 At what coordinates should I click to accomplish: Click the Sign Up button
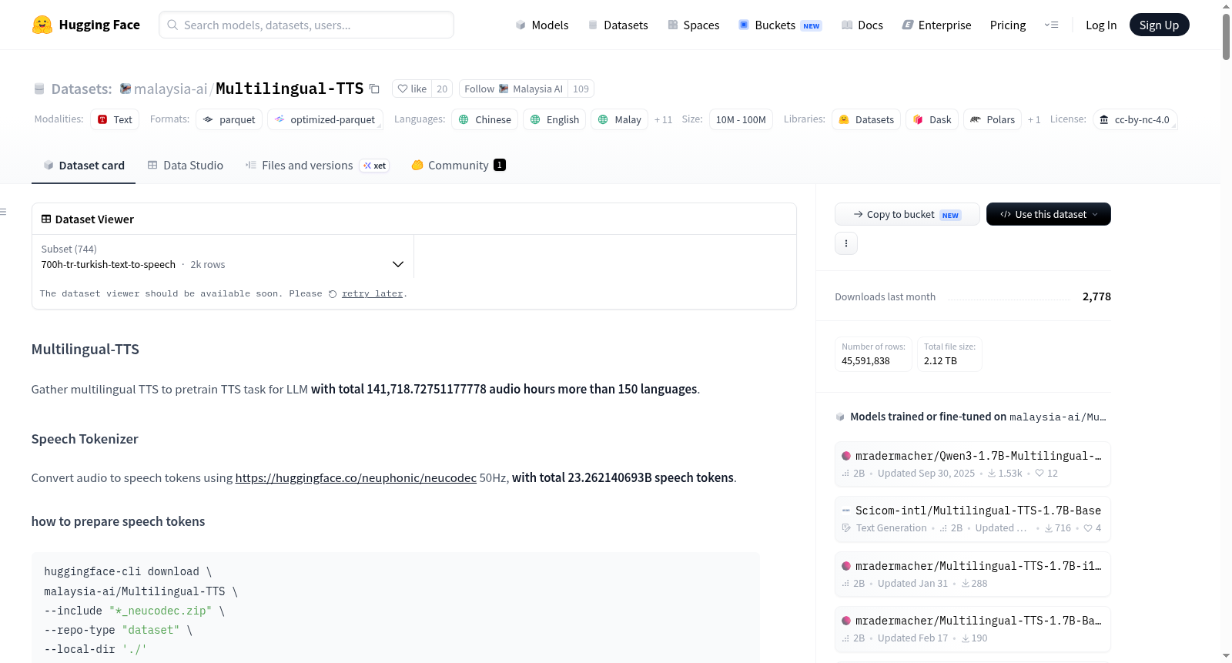click(1159, 25)
